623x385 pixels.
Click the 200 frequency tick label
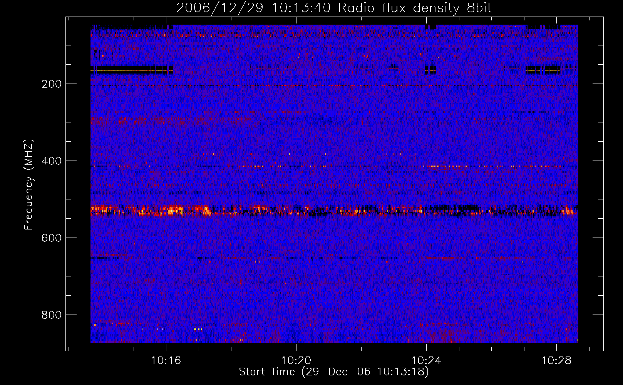click(52, 84)
